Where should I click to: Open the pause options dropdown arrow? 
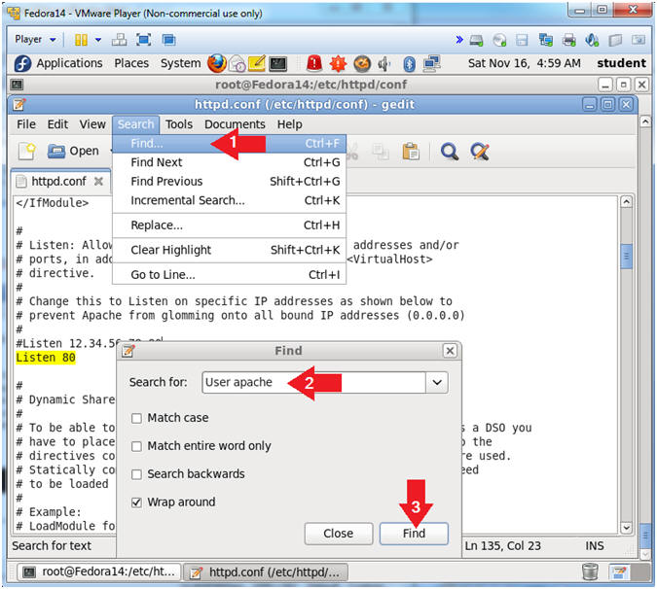(98, 40)
